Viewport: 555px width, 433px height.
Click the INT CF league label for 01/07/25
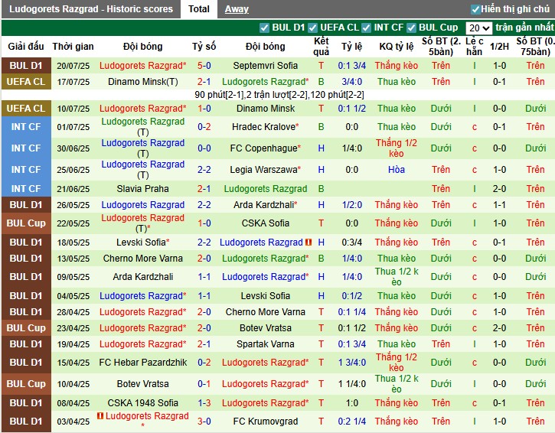[26, 127]
